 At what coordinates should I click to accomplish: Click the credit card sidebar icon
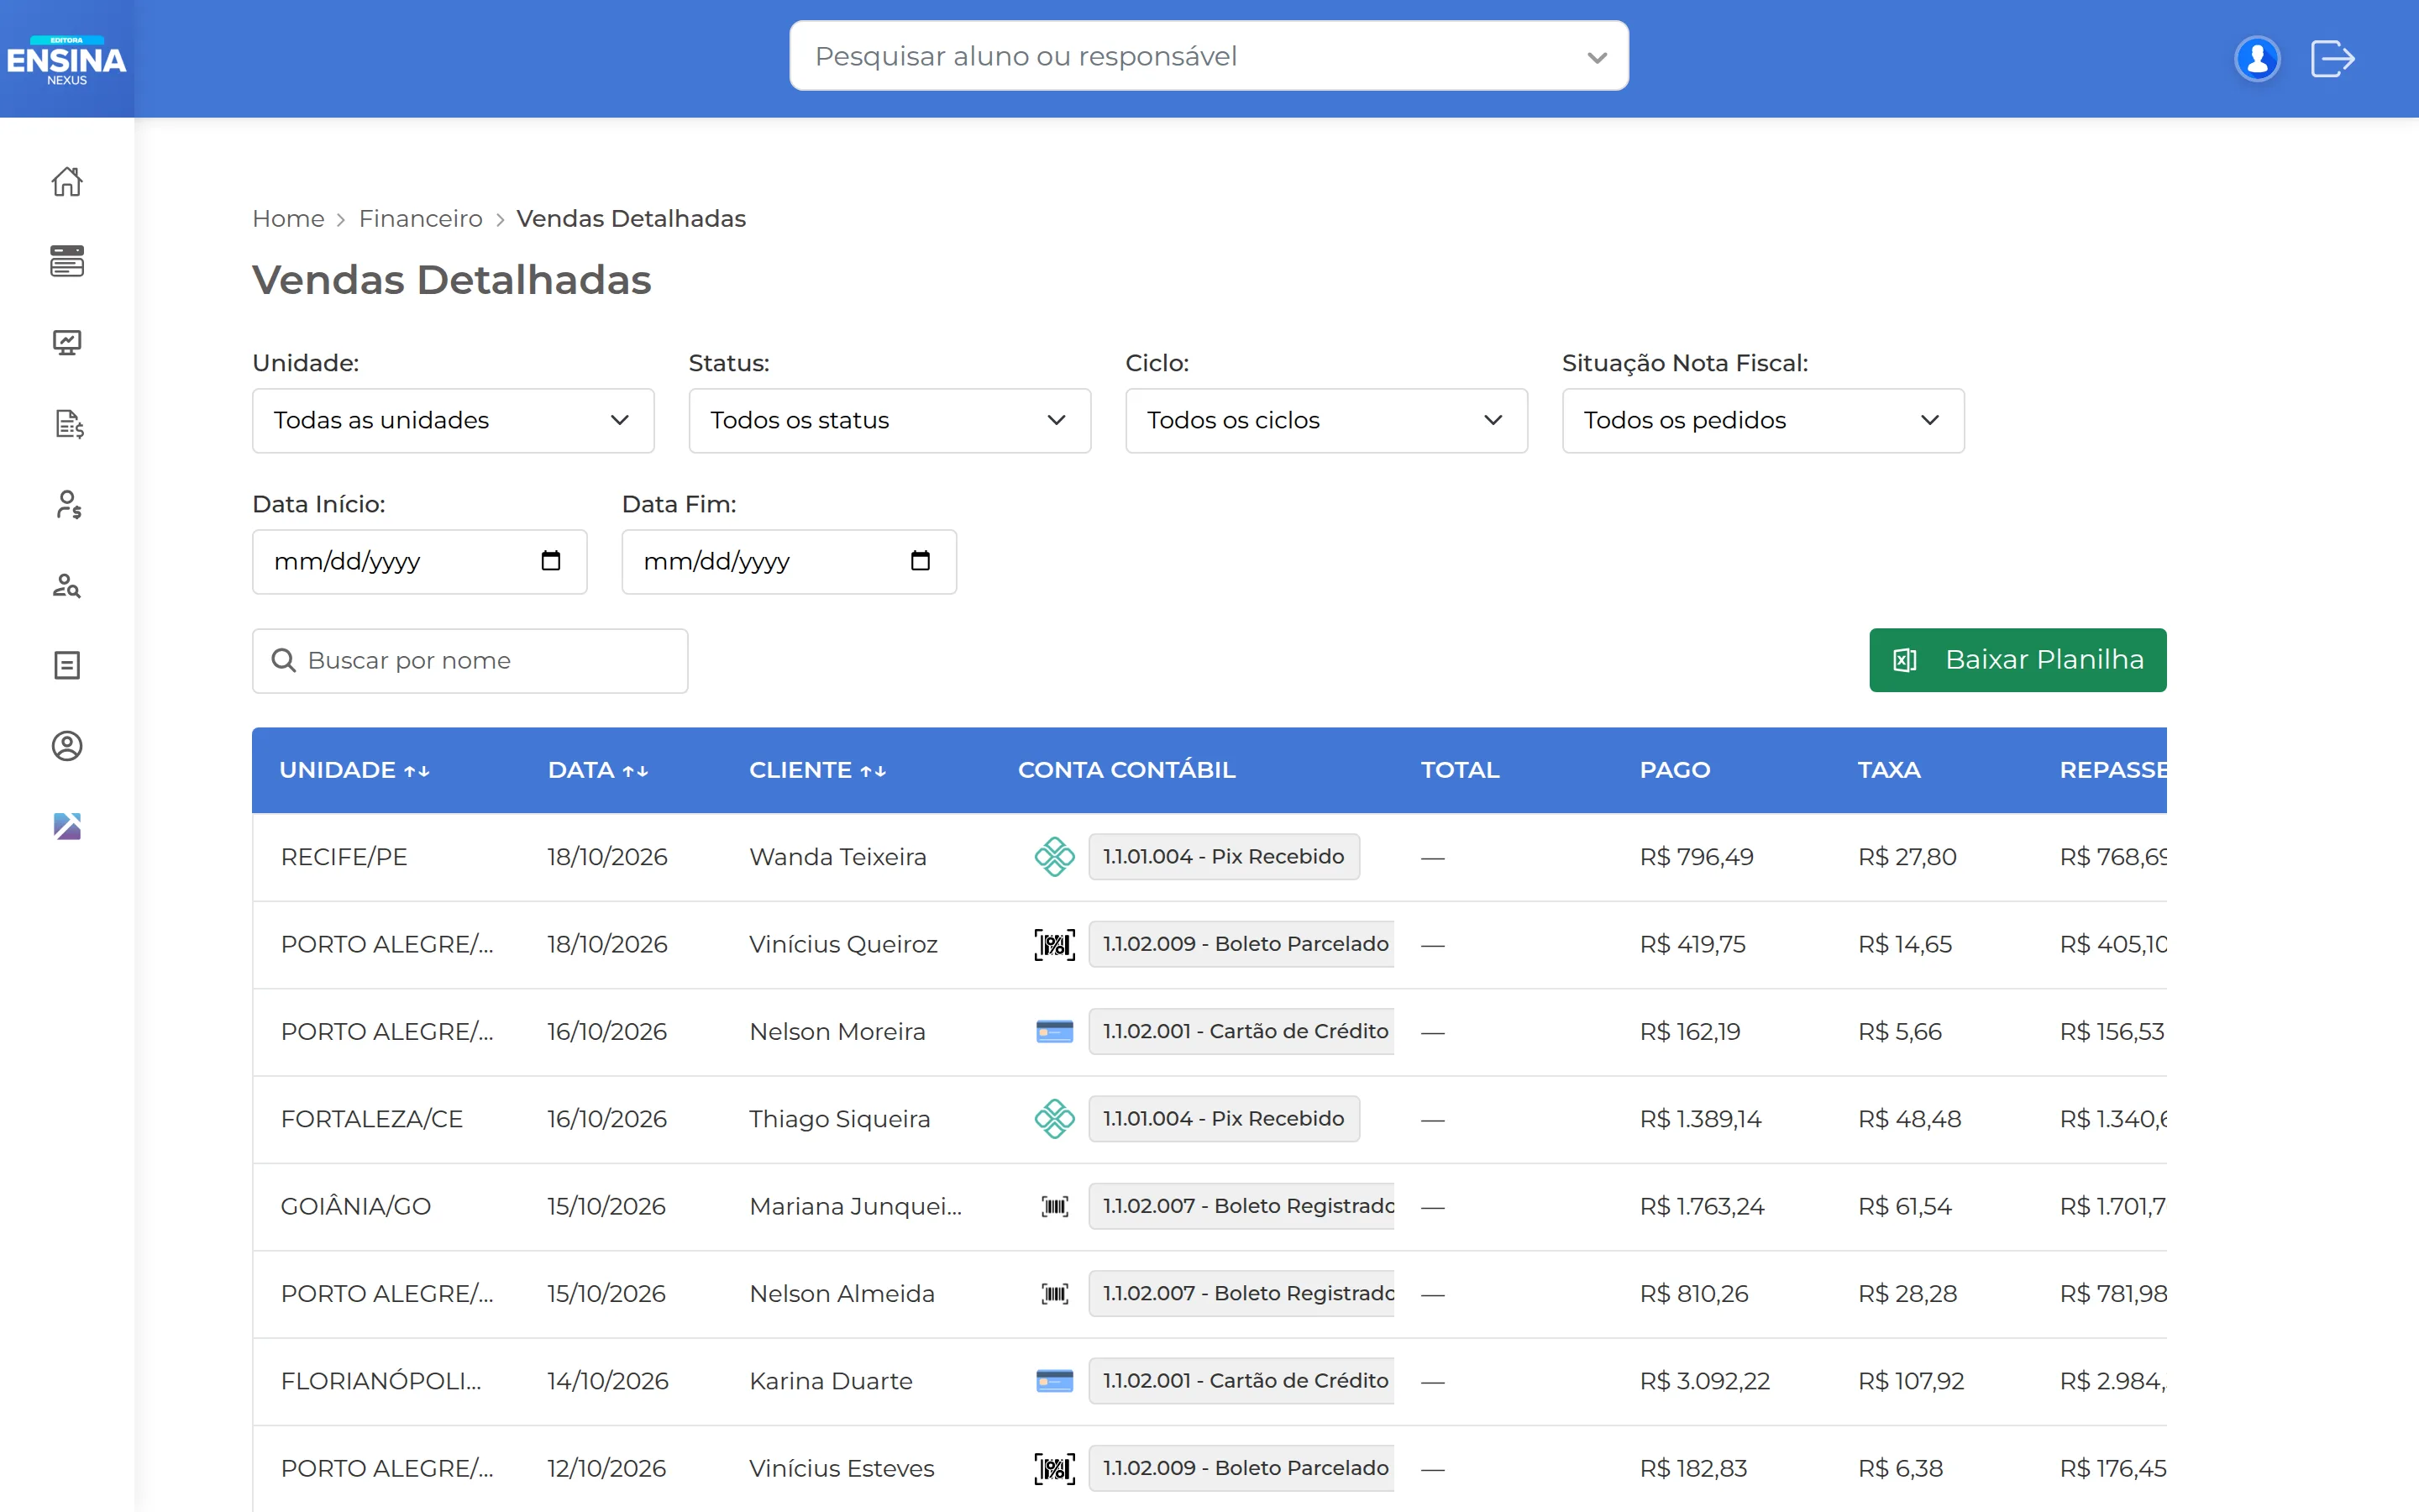click(67, 261)
